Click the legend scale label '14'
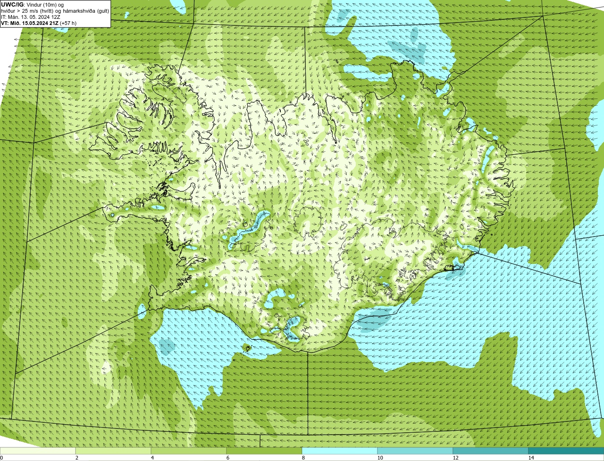Viewport: 604px width, 461px height. [x=531, y=458]
